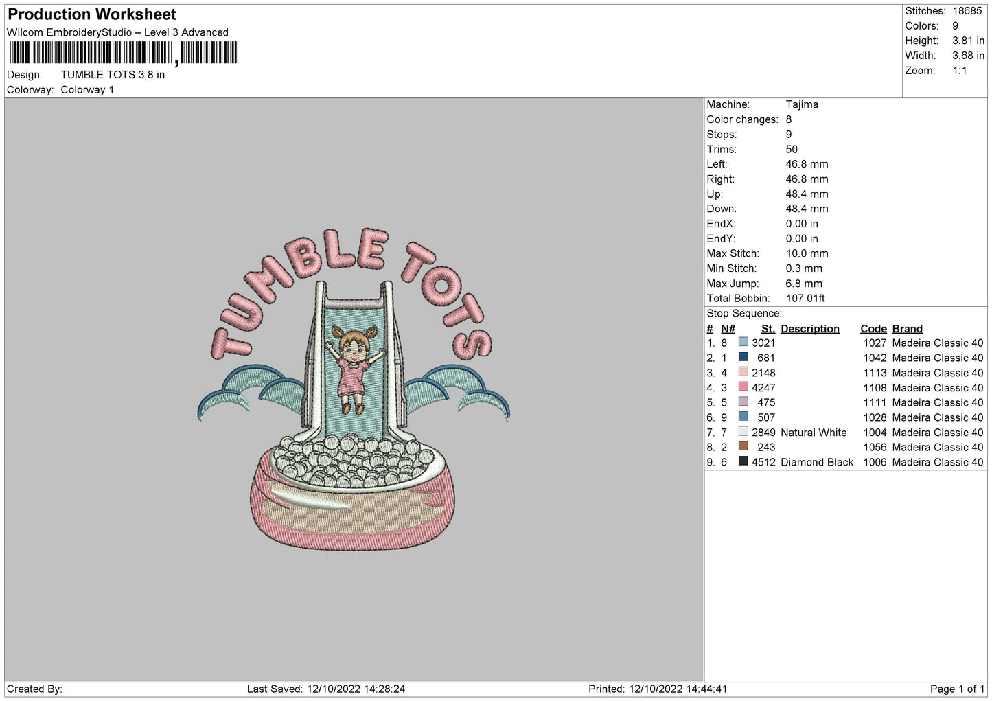Click the 'Diamond Black' description
Screen dimensions: 992x701
[x=817, y=462]
